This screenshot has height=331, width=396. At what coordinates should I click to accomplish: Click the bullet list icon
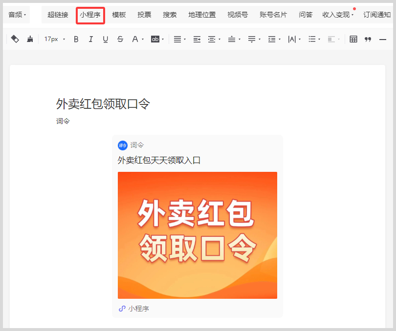click(312, 39)
